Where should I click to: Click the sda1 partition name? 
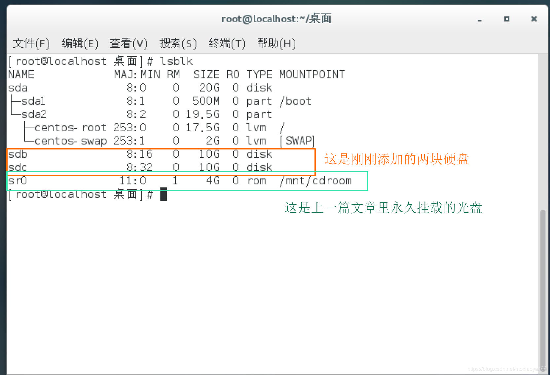pos(33,101)
